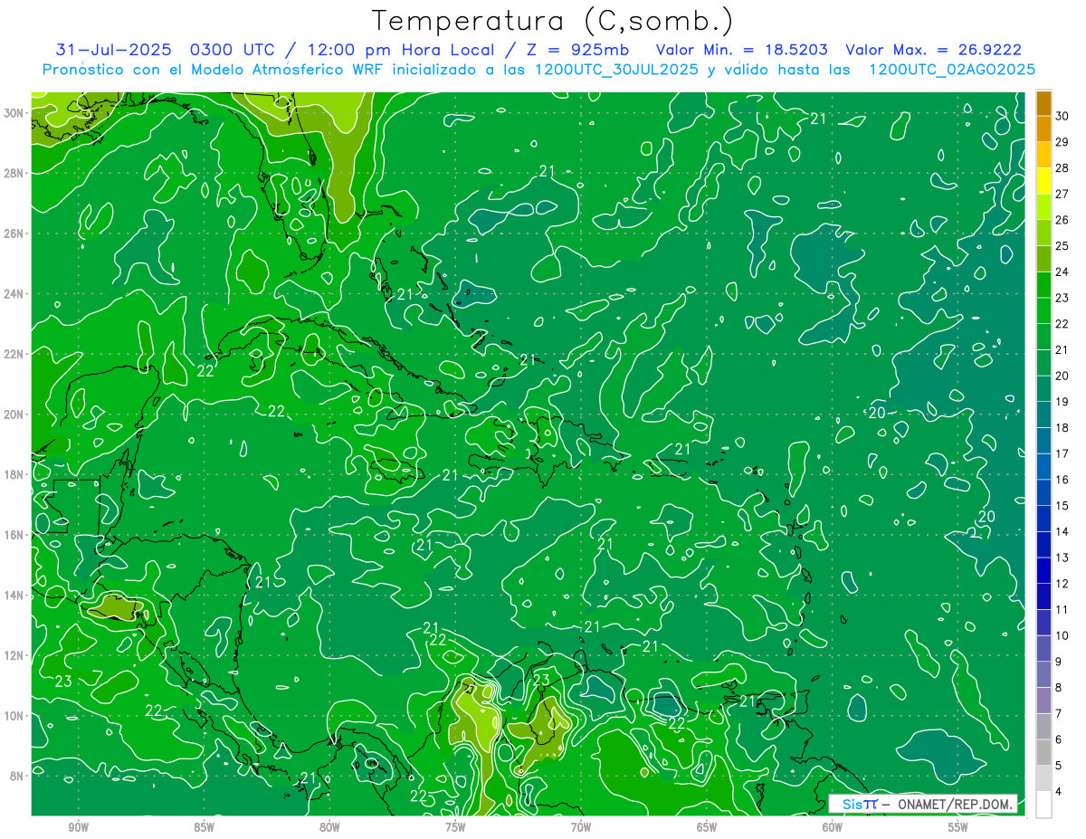1086x839 pixels.
Task: Click the time text "0300 UTC"
Action: pos(232,50)
